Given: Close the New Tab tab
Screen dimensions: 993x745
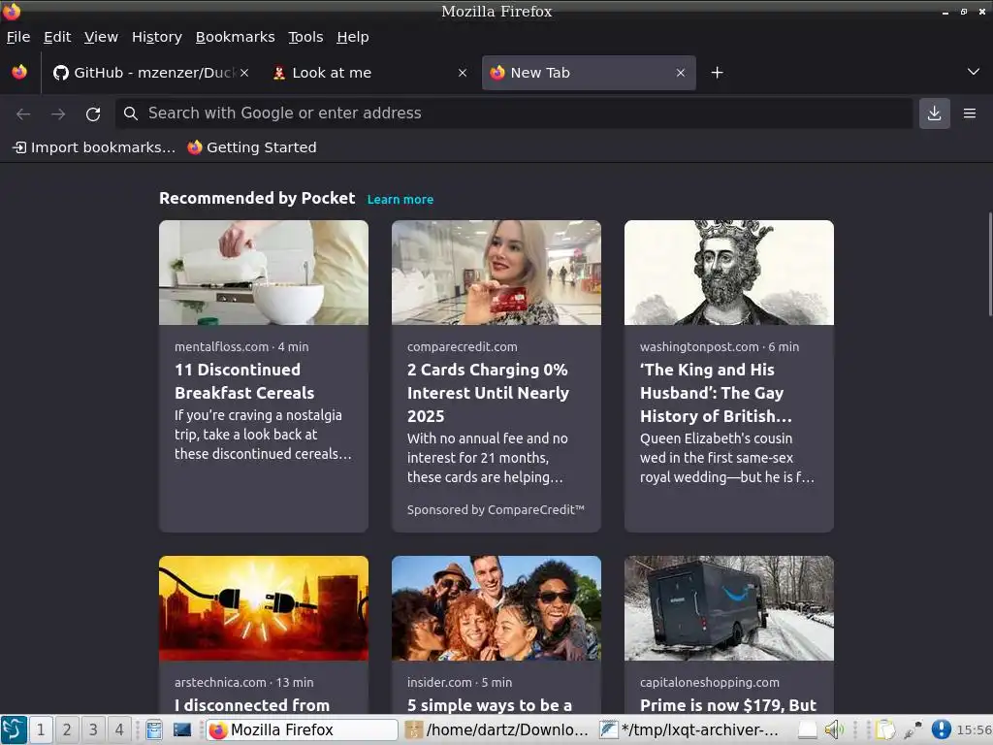Looking at the screenshot, I should point(680,73).
